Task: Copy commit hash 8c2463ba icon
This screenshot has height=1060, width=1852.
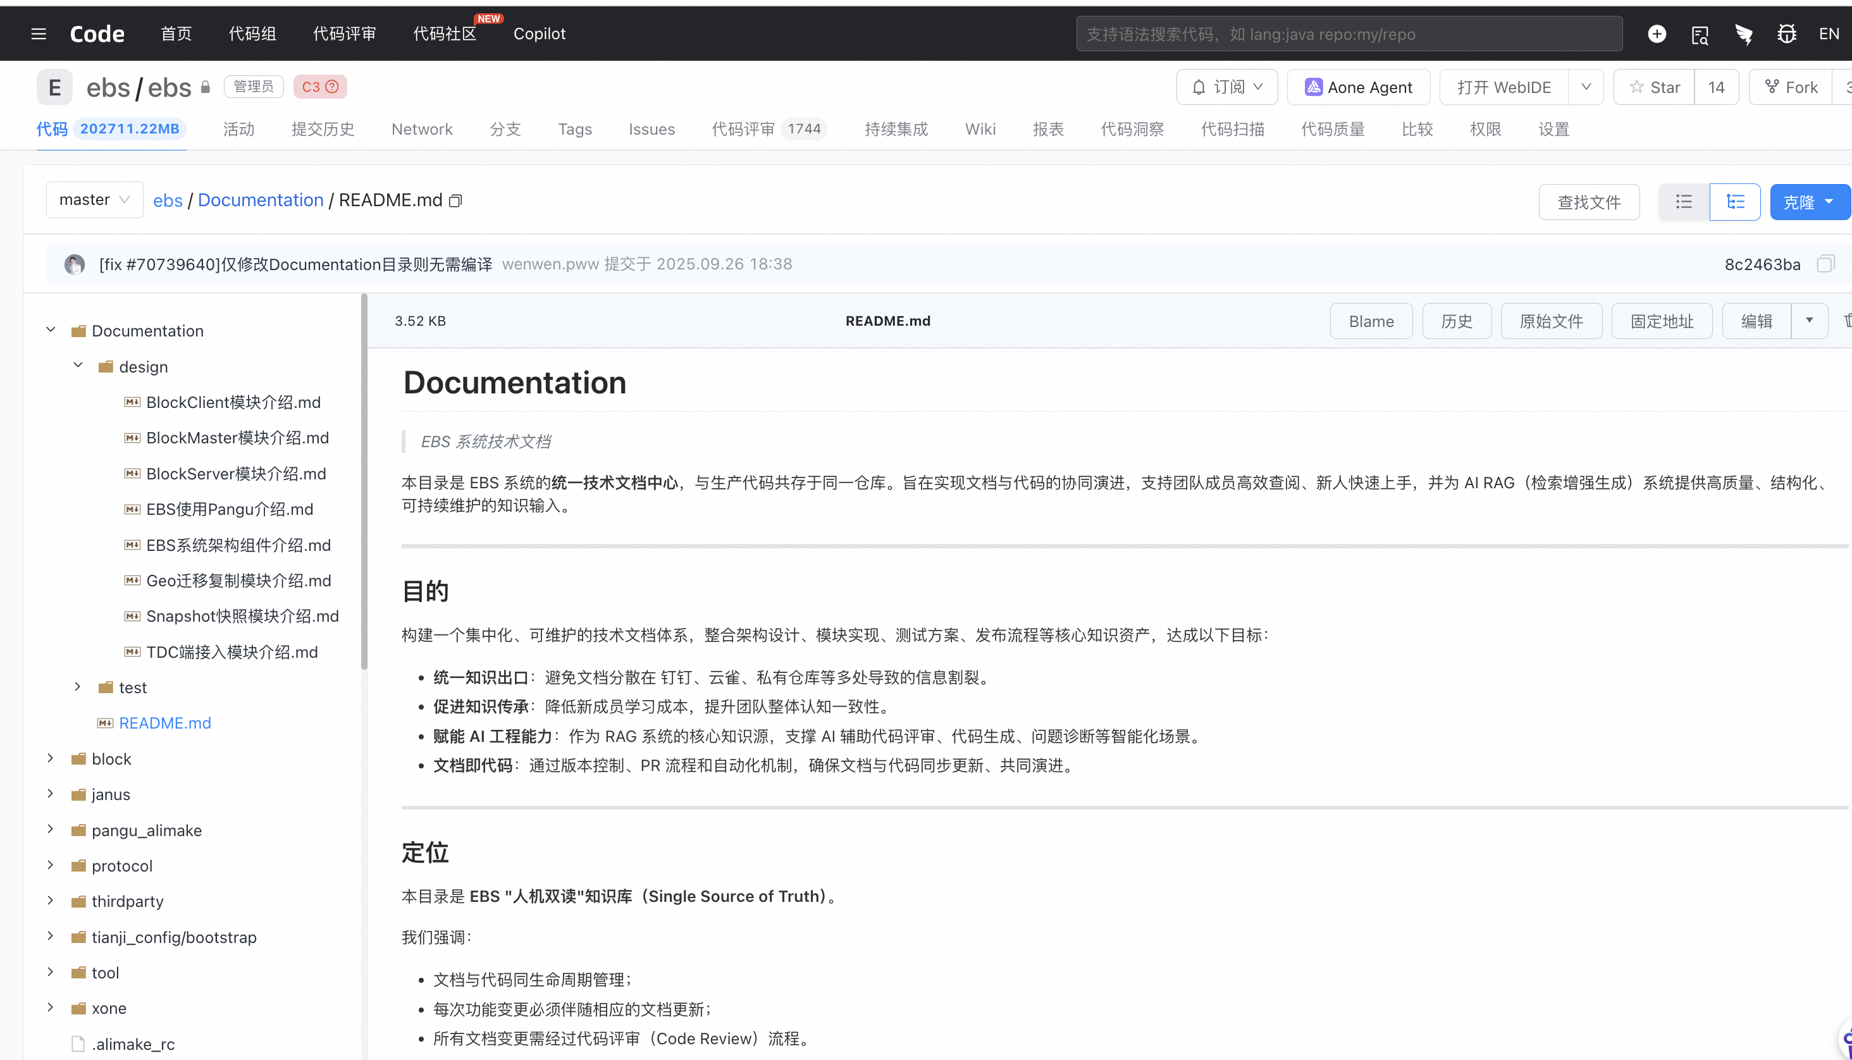Action: pos(1825,264)
